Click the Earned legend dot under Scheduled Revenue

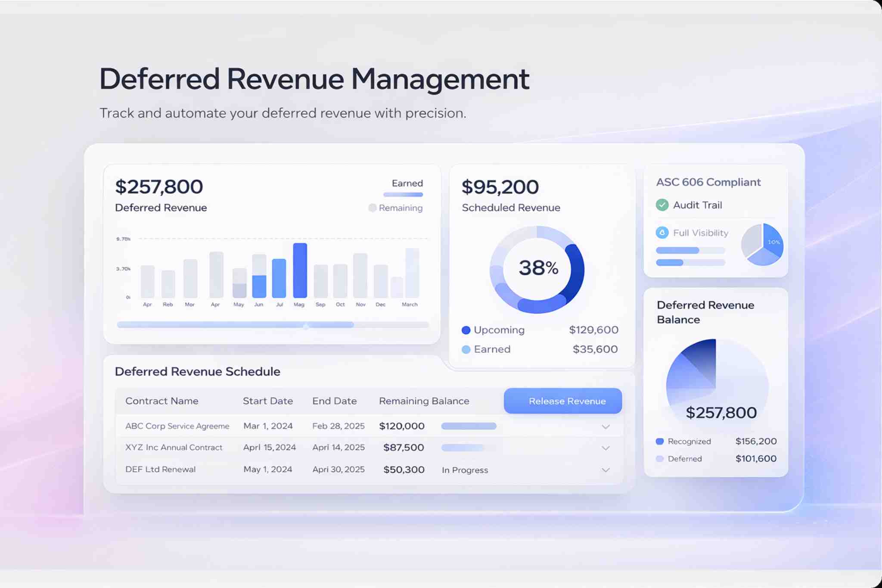(x=466, y=349)
